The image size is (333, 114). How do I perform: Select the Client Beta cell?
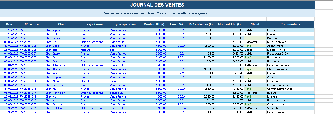[x=62, y=34]
